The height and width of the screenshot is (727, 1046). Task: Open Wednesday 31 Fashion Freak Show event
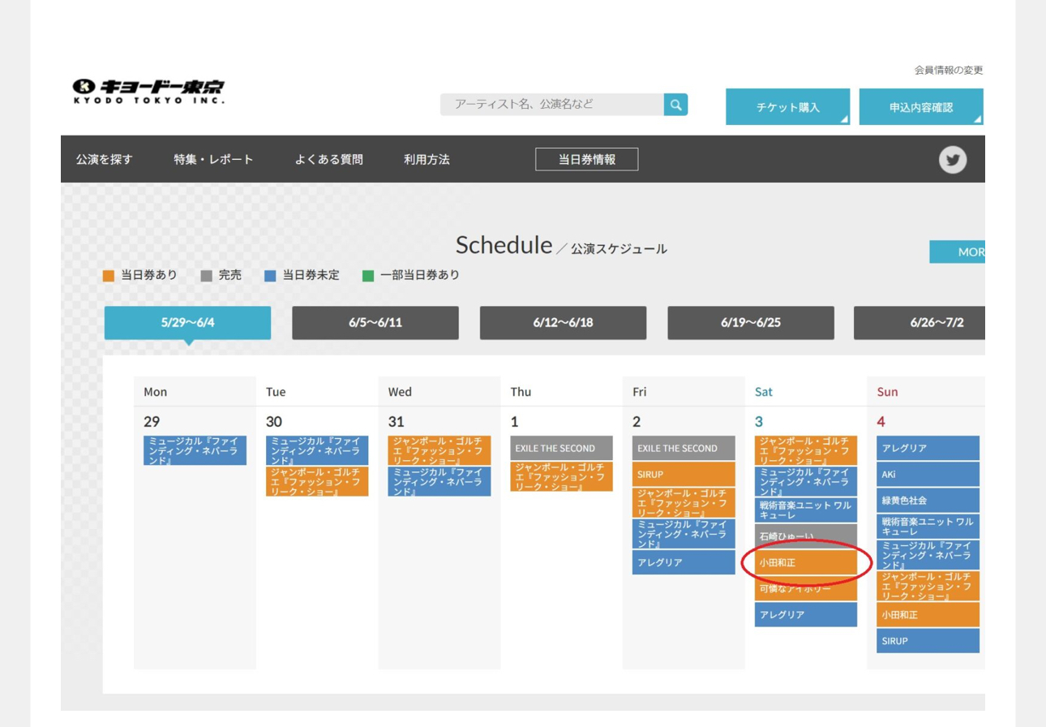(x=439, y=450)
